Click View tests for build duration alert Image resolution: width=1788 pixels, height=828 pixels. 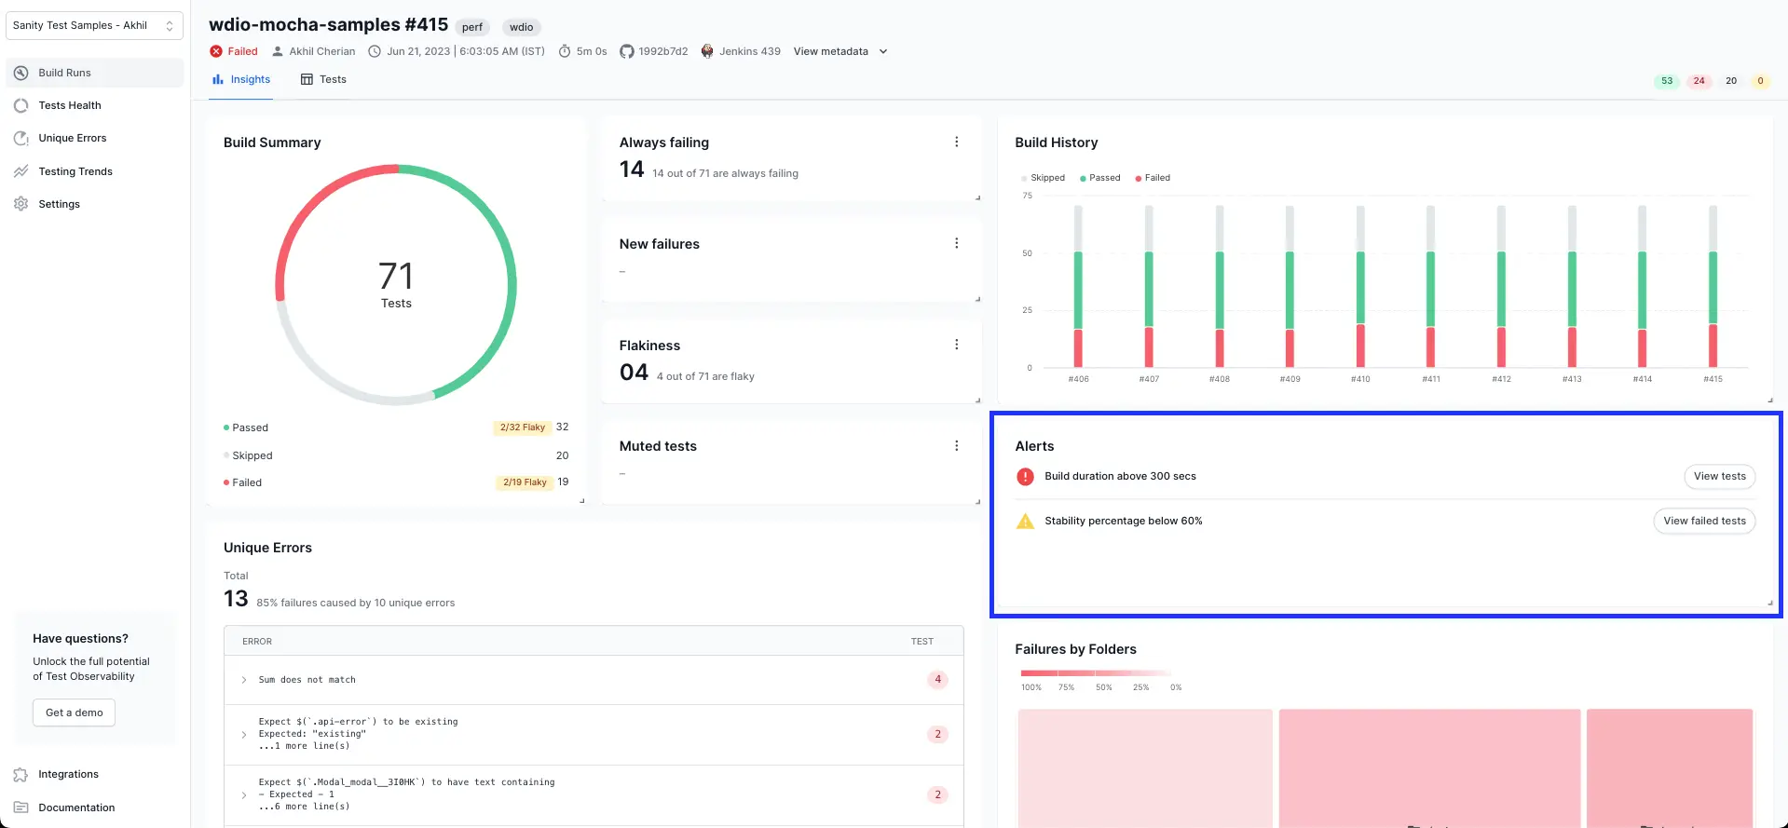tap(1719, 476)
